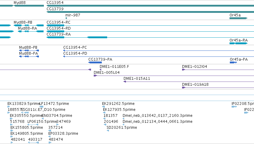Click the mir-987 gene arrow
The height and width of the screenshot is (144, 254).
66,18
